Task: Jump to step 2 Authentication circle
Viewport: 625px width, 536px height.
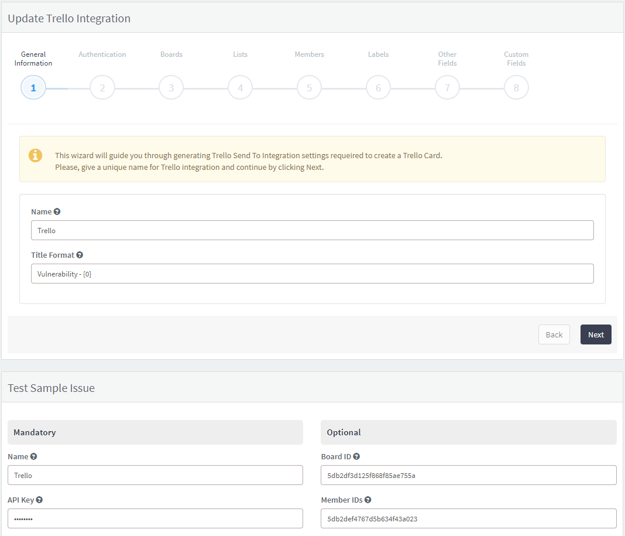Action: coord(102,87)
